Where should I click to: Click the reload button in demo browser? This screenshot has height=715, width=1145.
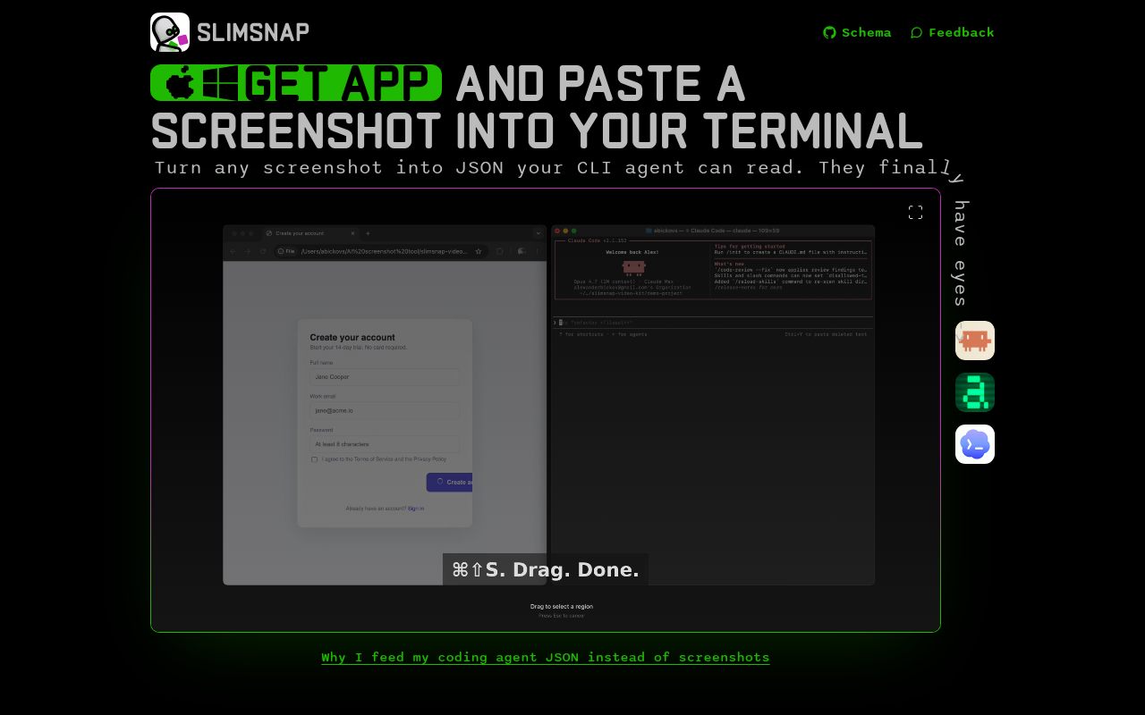263,251
